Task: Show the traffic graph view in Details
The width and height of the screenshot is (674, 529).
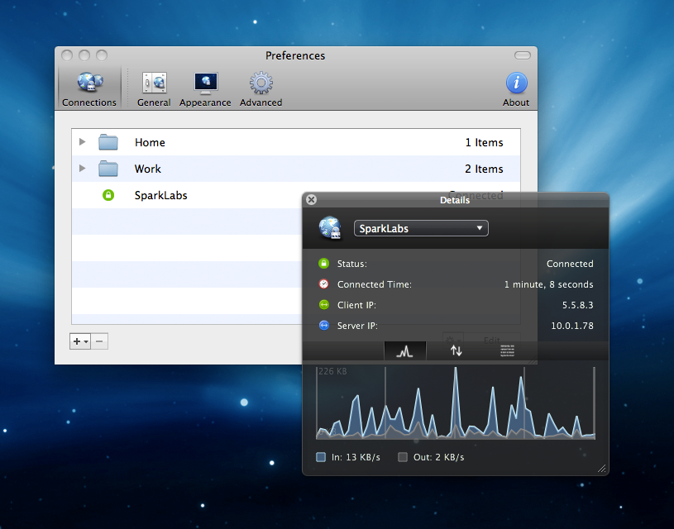Action: (x=404, y=350)
